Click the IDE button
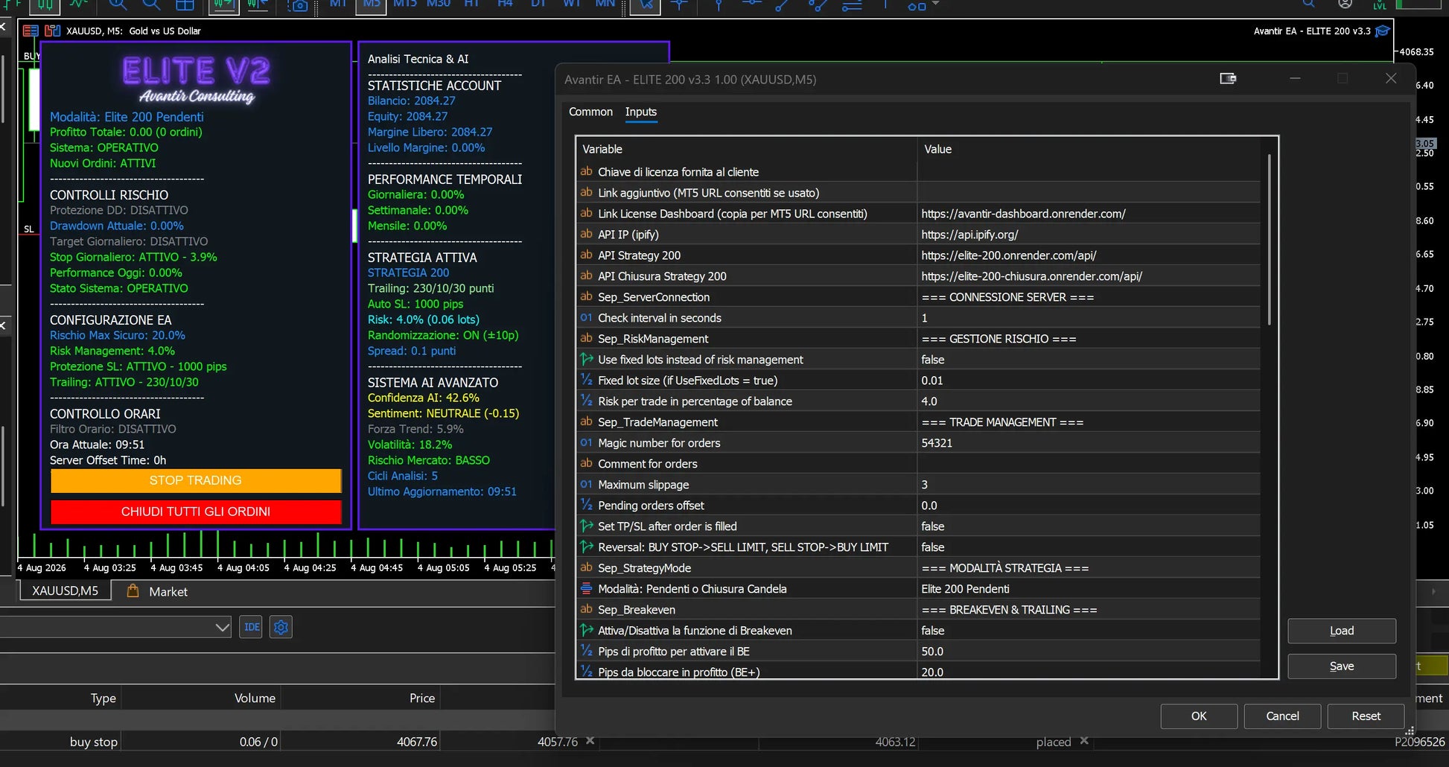Image resolution: width=1449 pixels, height=767 pixels. tap(252, 627)
